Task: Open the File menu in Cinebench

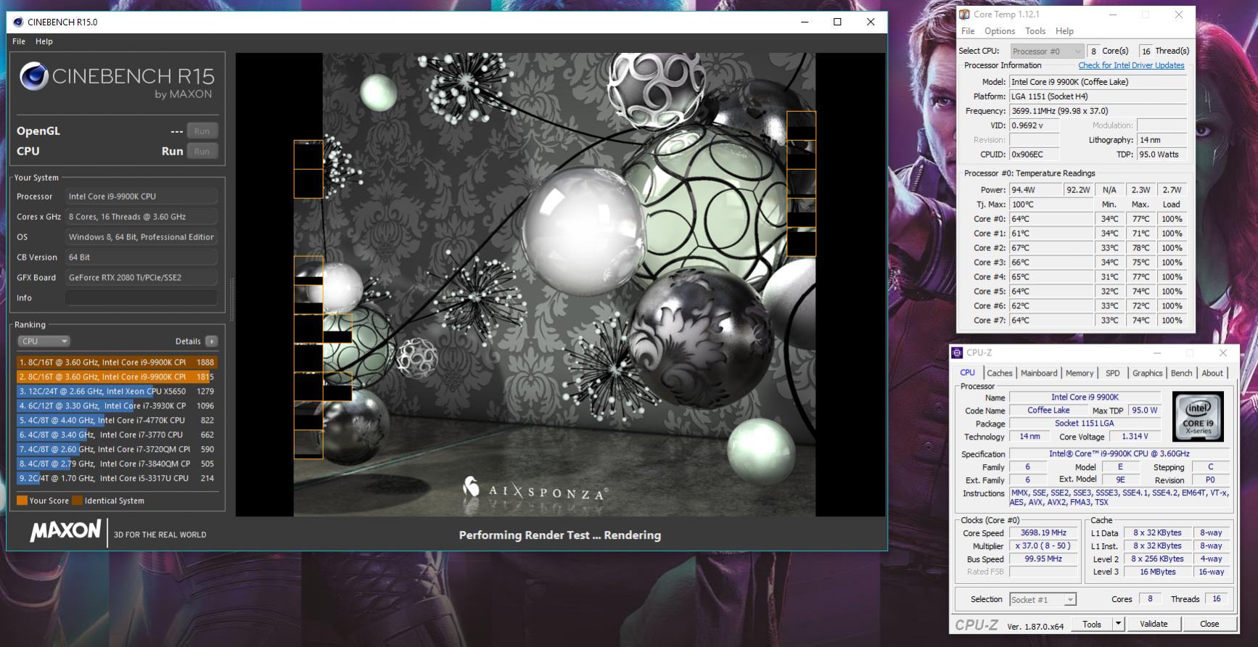Action: coord(19,41)
